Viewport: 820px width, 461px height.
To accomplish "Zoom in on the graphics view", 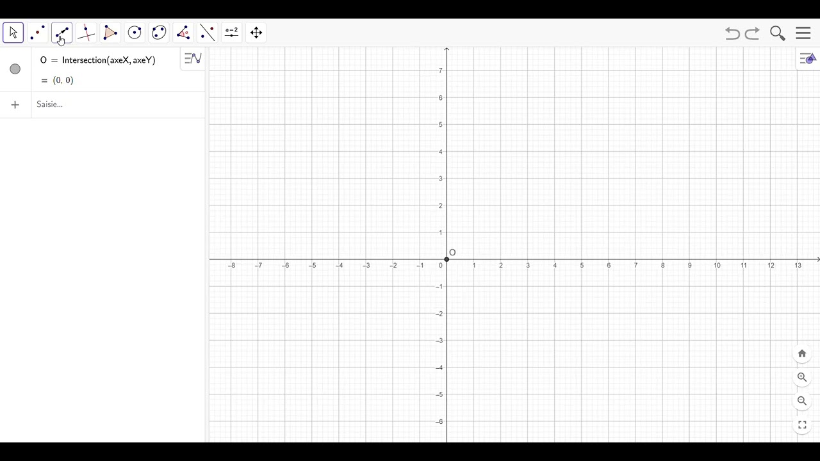I will [802, 377].
